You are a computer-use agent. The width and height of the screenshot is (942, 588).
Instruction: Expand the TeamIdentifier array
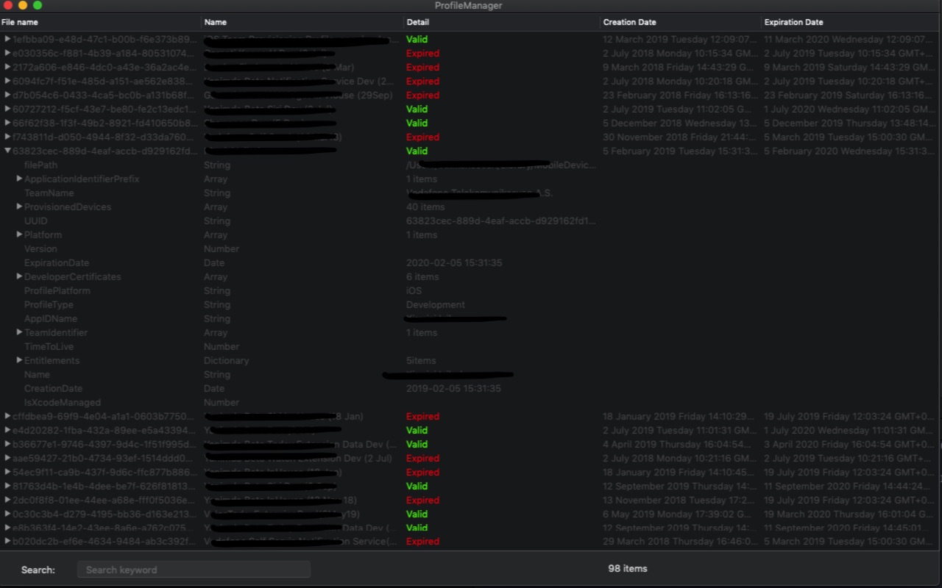(x=19, y=332)
